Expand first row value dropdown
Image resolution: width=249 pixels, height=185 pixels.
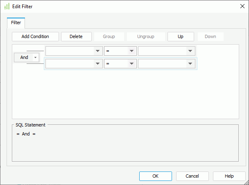tap(190, 51)
